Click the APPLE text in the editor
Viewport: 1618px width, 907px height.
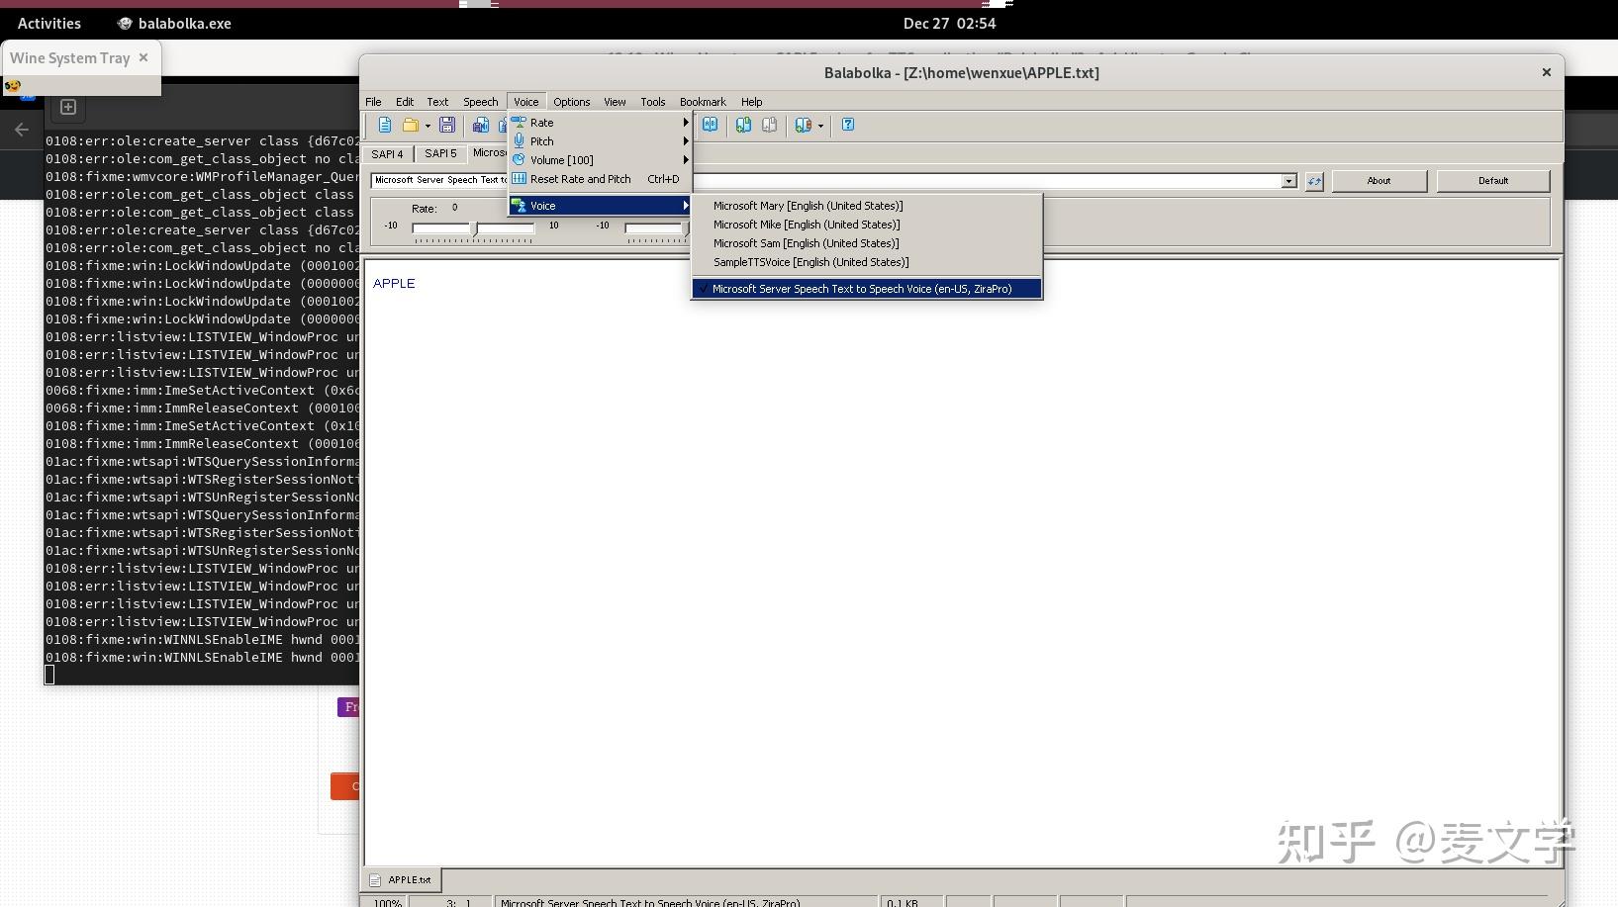(394, 284)
